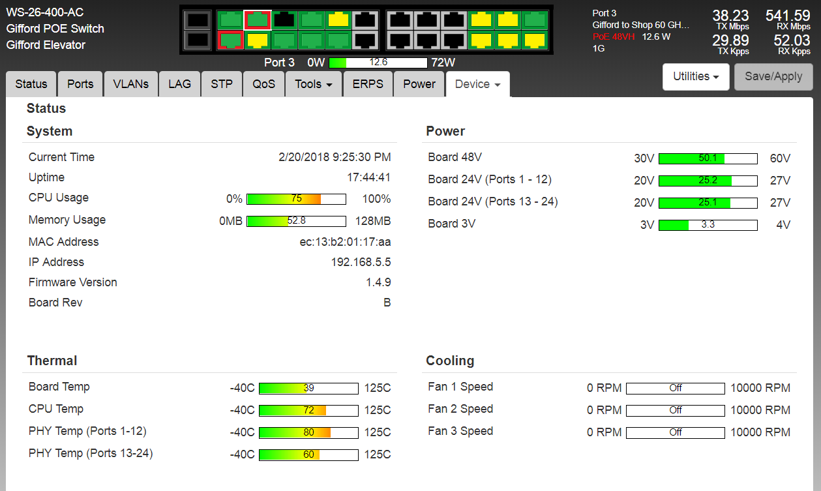Click the first green port in top row

coord(230,20)
